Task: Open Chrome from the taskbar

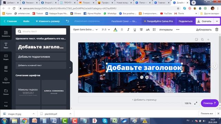Action: (x=25, y=121)
